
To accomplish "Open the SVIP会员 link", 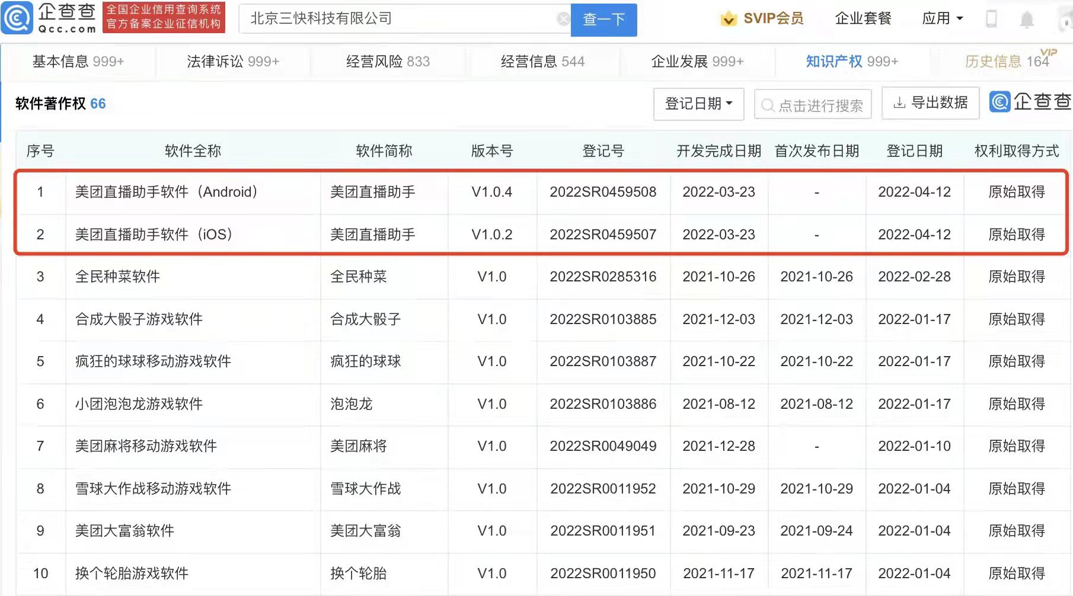I will pos(774,19).
